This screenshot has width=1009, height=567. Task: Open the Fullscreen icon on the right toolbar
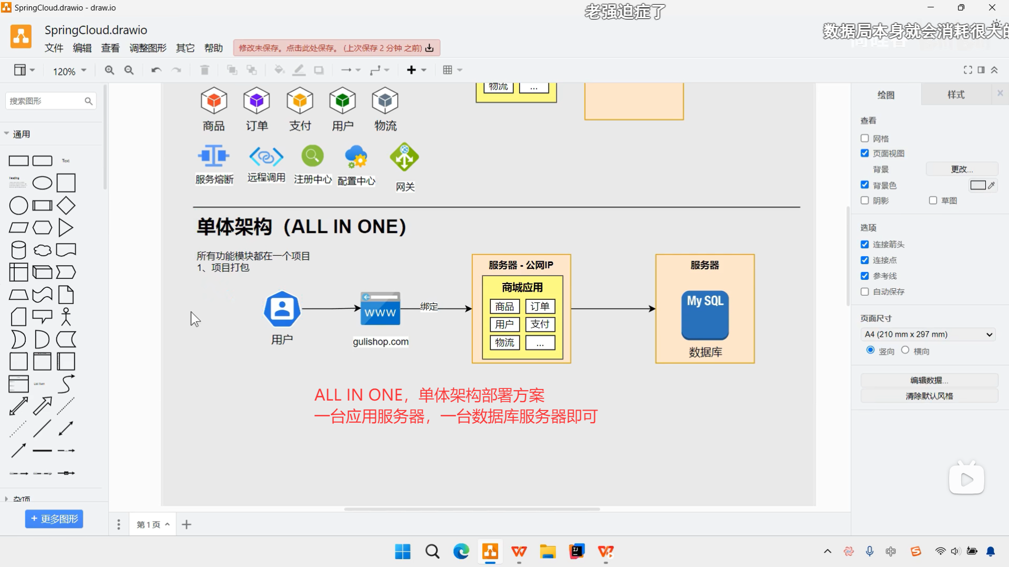[969, 69]
